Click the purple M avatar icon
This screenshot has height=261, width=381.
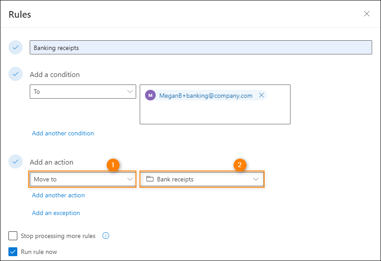150,95
